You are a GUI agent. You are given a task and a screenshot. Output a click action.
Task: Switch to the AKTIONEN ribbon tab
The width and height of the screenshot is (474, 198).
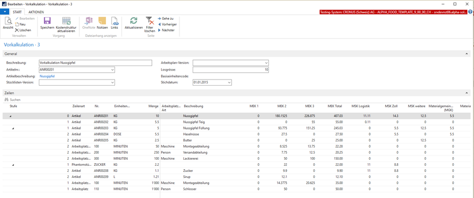(36, 12)
